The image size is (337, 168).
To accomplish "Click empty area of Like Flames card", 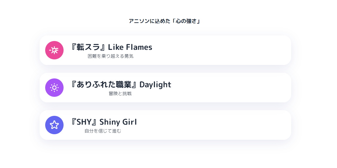I will pyautogui.click(x=221, y=50).
